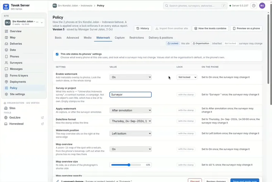This screenshot has height=182, width=272.
Task: Open the Map overview 'On' dropdown
Action: 130,149
